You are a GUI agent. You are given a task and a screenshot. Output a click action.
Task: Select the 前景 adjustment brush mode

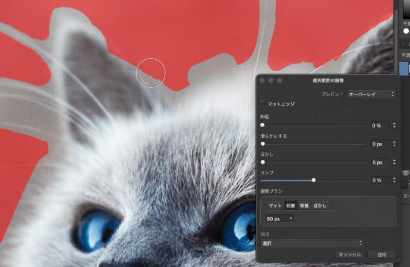click(290, 205)
